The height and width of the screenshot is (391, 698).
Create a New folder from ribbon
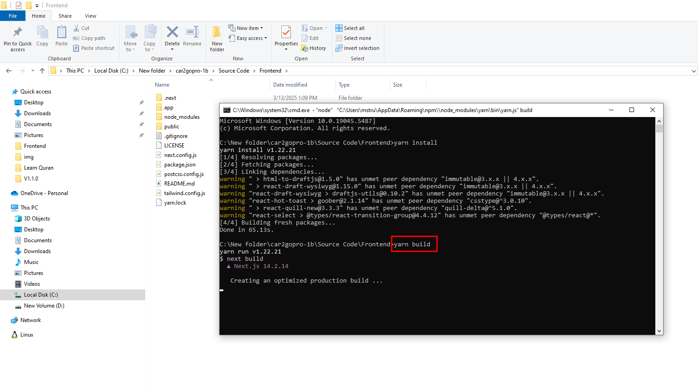(217, 39)
